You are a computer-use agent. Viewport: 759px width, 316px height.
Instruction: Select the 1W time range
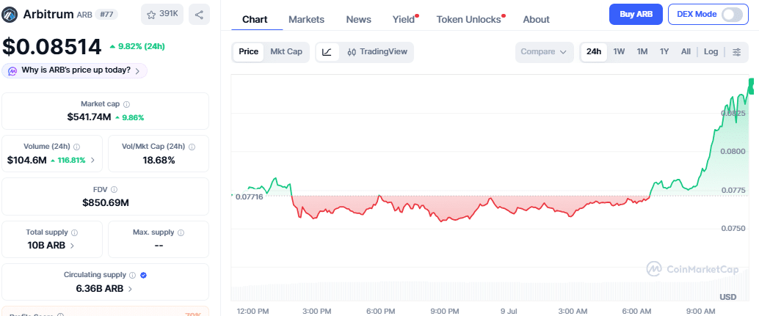619,52
